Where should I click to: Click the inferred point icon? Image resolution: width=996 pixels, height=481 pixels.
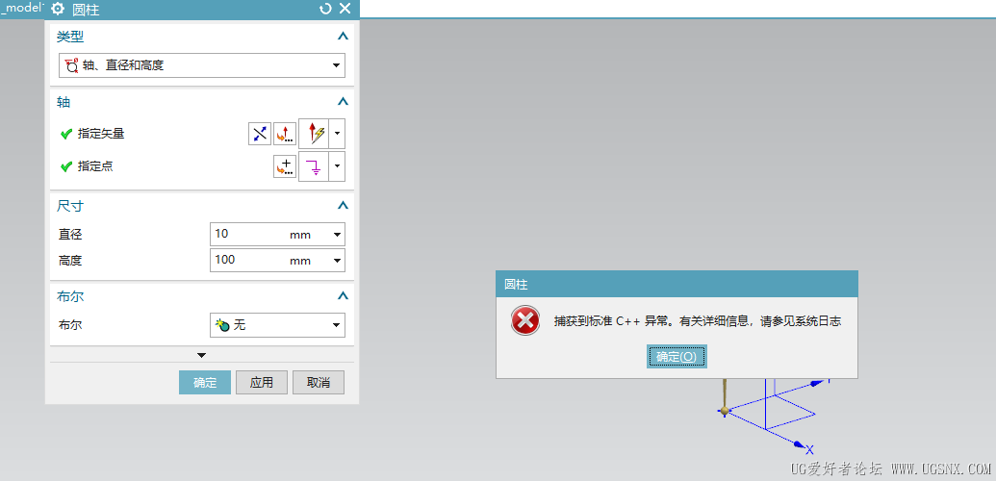coord(314,166)
